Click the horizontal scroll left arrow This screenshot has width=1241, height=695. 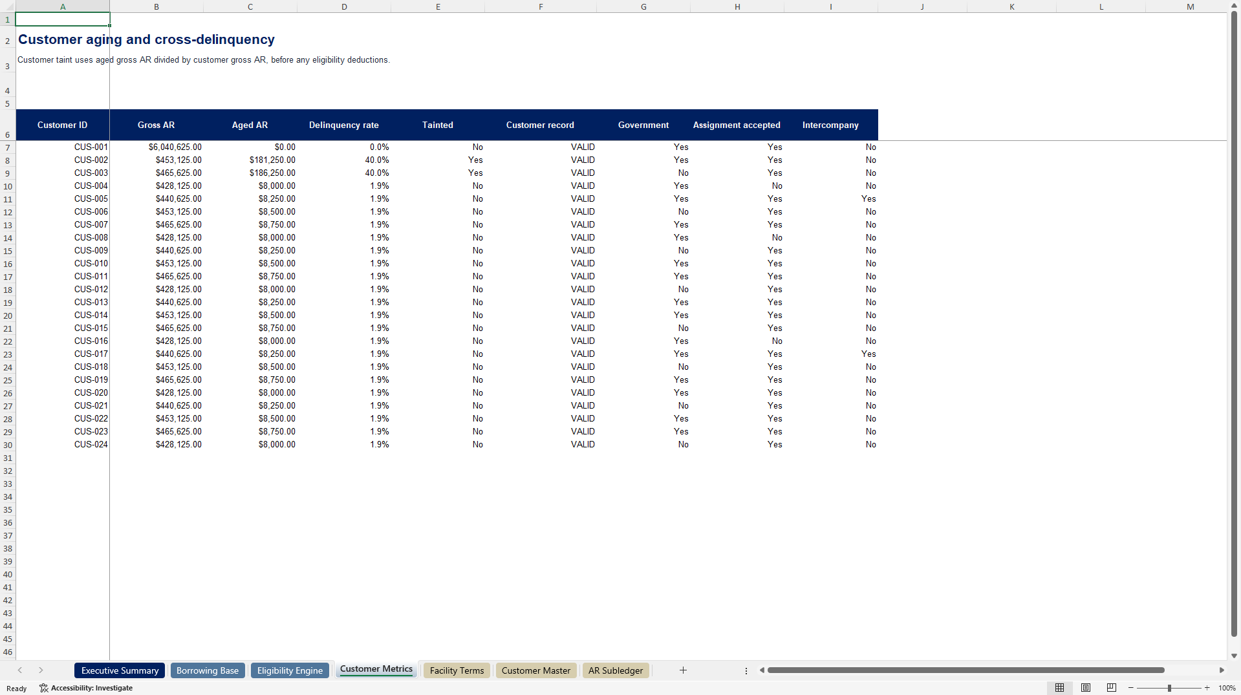762,670
